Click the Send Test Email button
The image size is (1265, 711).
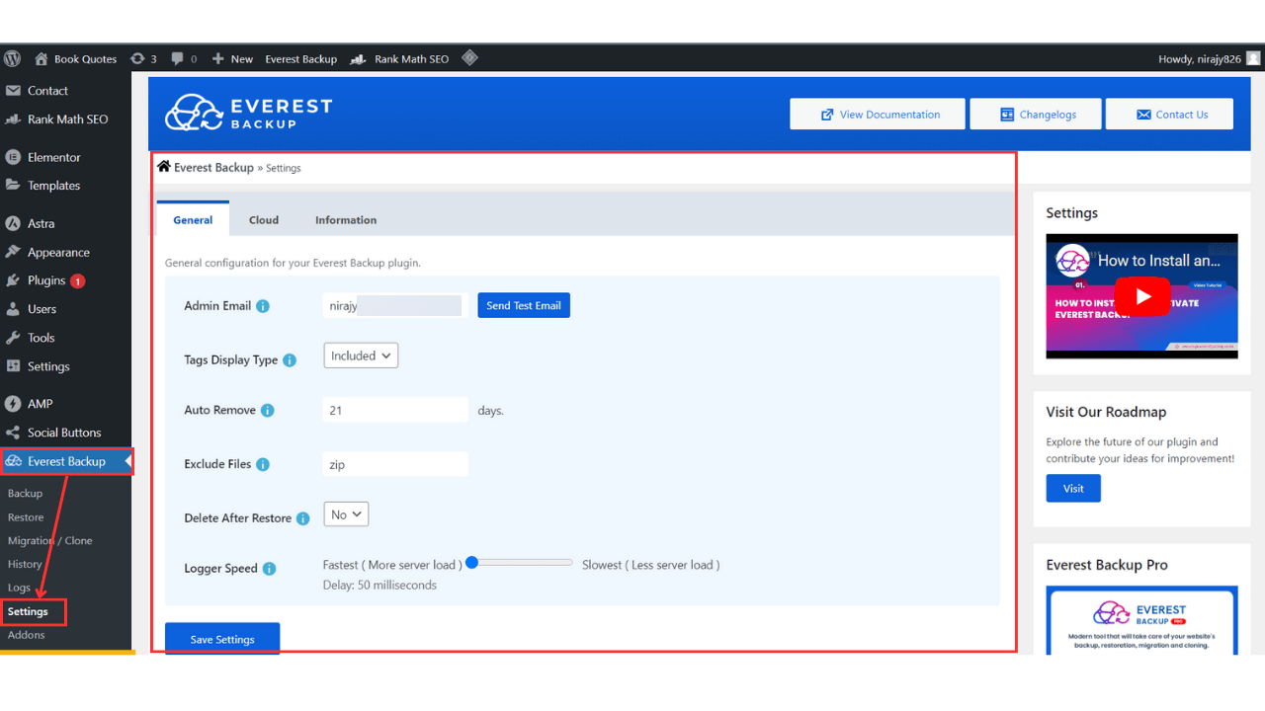(x=523, y=306)
